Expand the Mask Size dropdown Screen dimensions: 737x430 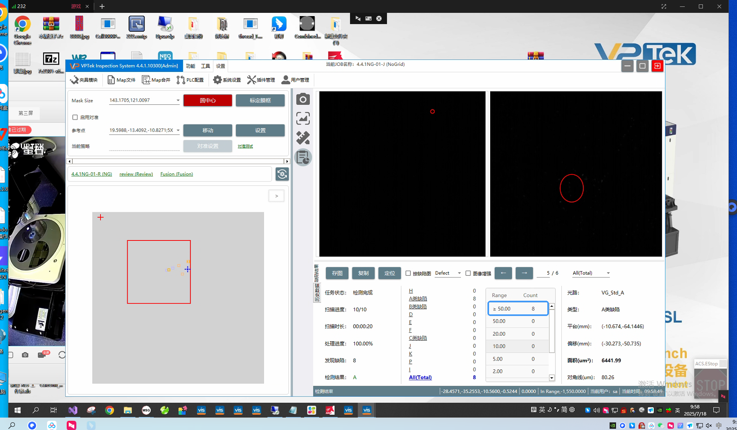pyautogui.click(x=178, y=100)
